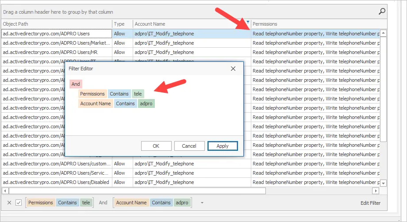Click horizontal scrollbar left arrow

(5, 191)
